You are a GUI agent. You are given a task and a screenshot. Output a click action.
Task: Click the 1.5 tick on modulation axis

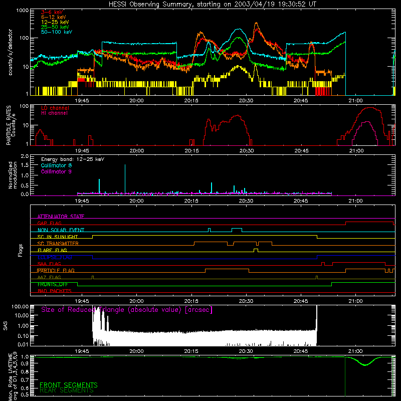[x=25, y=165]
